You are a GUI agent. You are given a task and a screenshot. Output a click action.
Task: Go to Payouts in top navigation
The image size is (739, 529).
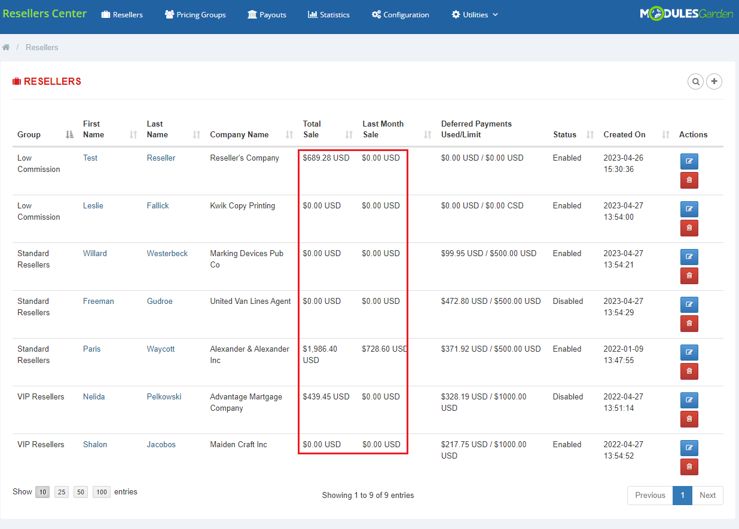click(x=267, y=14)
